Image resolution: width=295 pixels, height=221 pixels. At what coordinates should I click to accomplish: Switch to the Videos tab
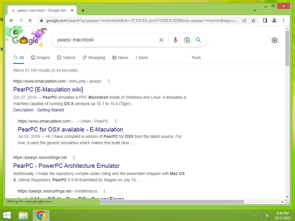coord(66,58)
